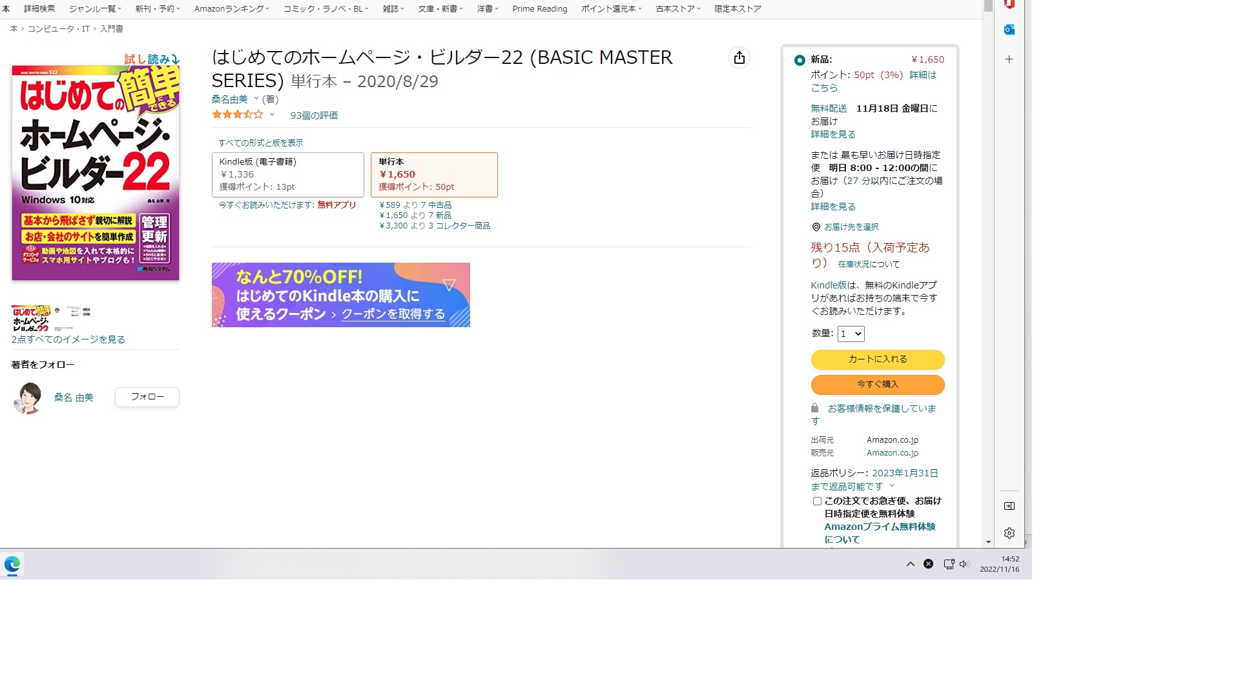Open the Outlook icon in Edge sidebar
Screen dimensions: 1240x697
pyautogui.click(x=1009, y=30)
